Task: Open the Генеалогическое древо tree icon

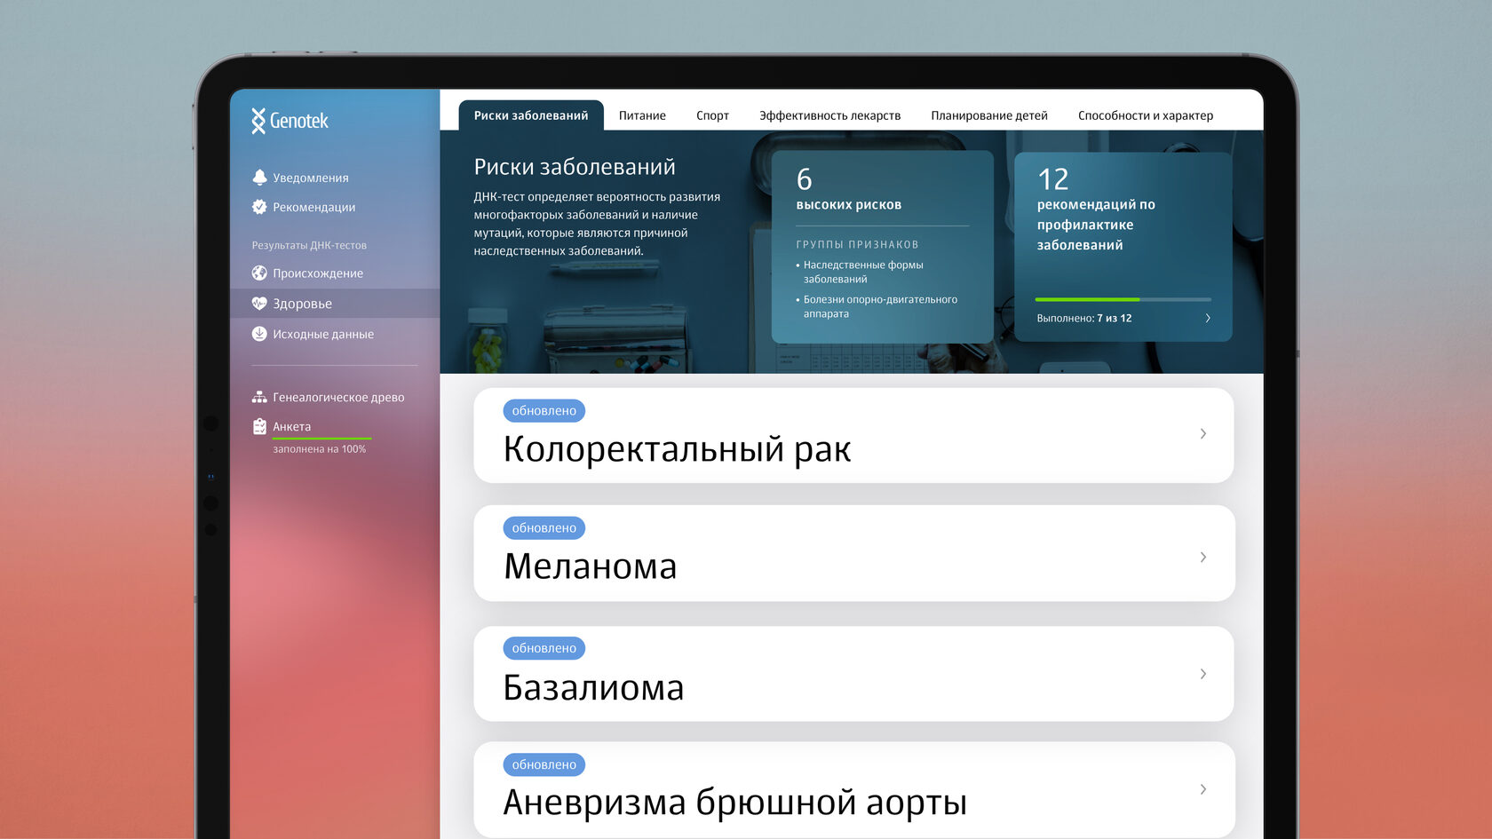Action: [x=259, y=397]
